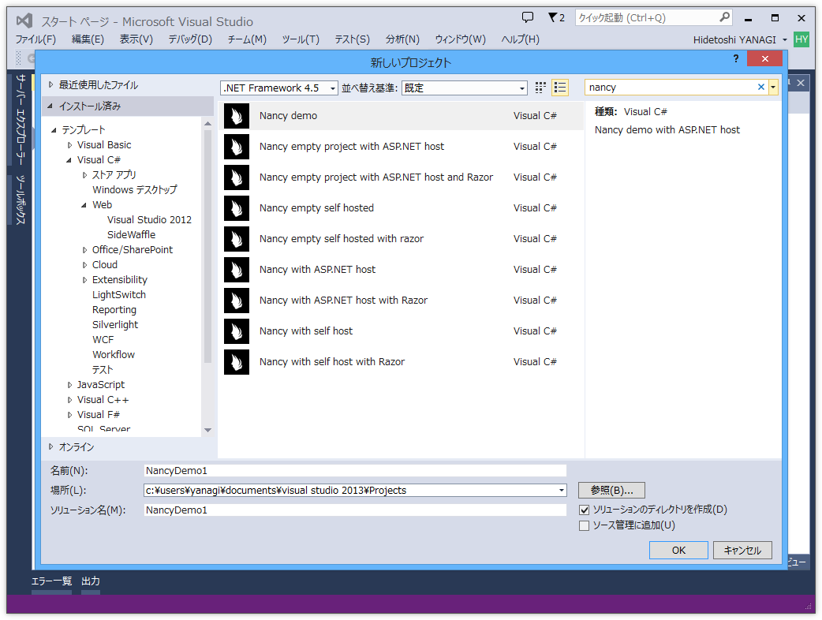Image resolution: width=822 pixels, height=620 pixels.
Task: Open the File menu
Action: click(35, 39)
